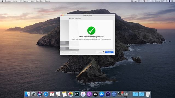Open the Образы menu
Image resolution: width=175 pixels, height=98 pixels.
pos(32,1)
